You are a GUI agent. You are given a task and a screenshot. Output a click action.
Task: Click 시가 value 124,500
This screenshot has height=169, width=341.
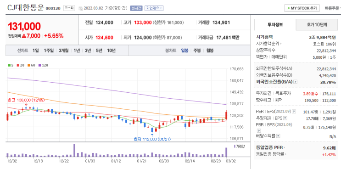click(x=104, y=38)
